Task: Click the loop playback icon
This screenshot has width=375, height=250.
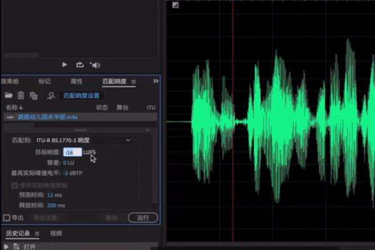Action: tap(80, 64)
